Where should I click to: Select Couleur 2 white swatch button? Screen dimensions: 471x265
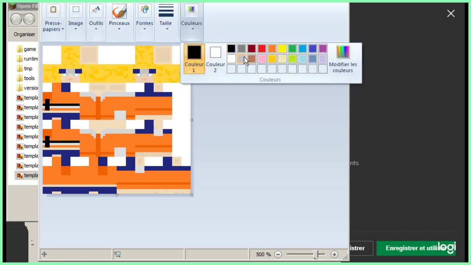pyautogui.click(x=215, y=59)
